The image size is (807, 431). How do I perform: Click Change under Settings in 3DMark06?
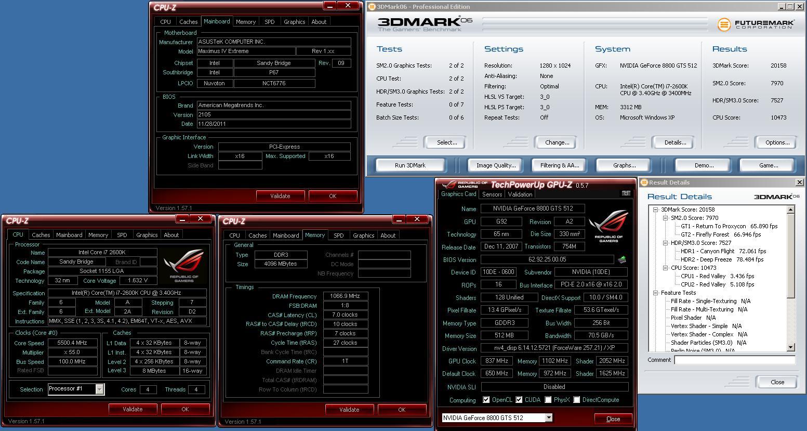(557, 142)
